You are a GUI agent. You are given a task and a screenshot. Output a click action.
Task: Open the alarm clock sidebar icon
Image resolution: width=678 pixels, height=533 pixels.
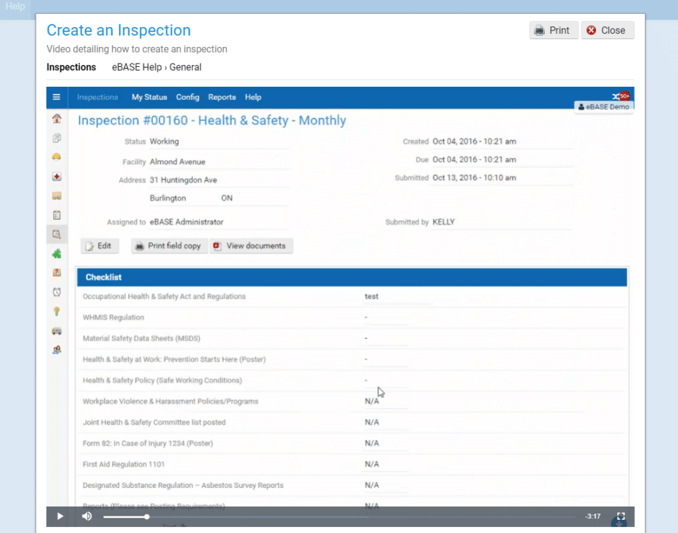(x=56, y=291)
